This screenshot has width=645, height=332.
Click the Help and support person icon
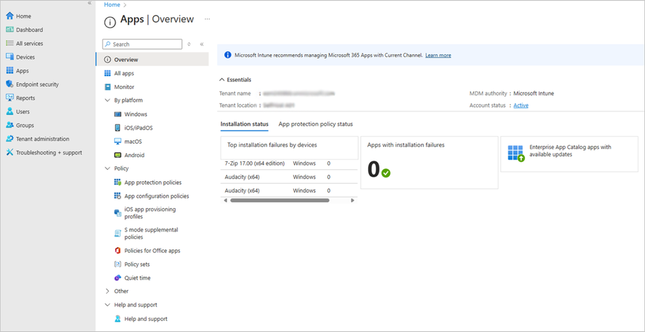[118, 319]
